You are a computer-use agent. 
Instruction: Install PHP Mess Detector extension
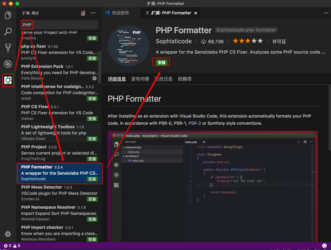pyautogui.click(x=92, y=199)
